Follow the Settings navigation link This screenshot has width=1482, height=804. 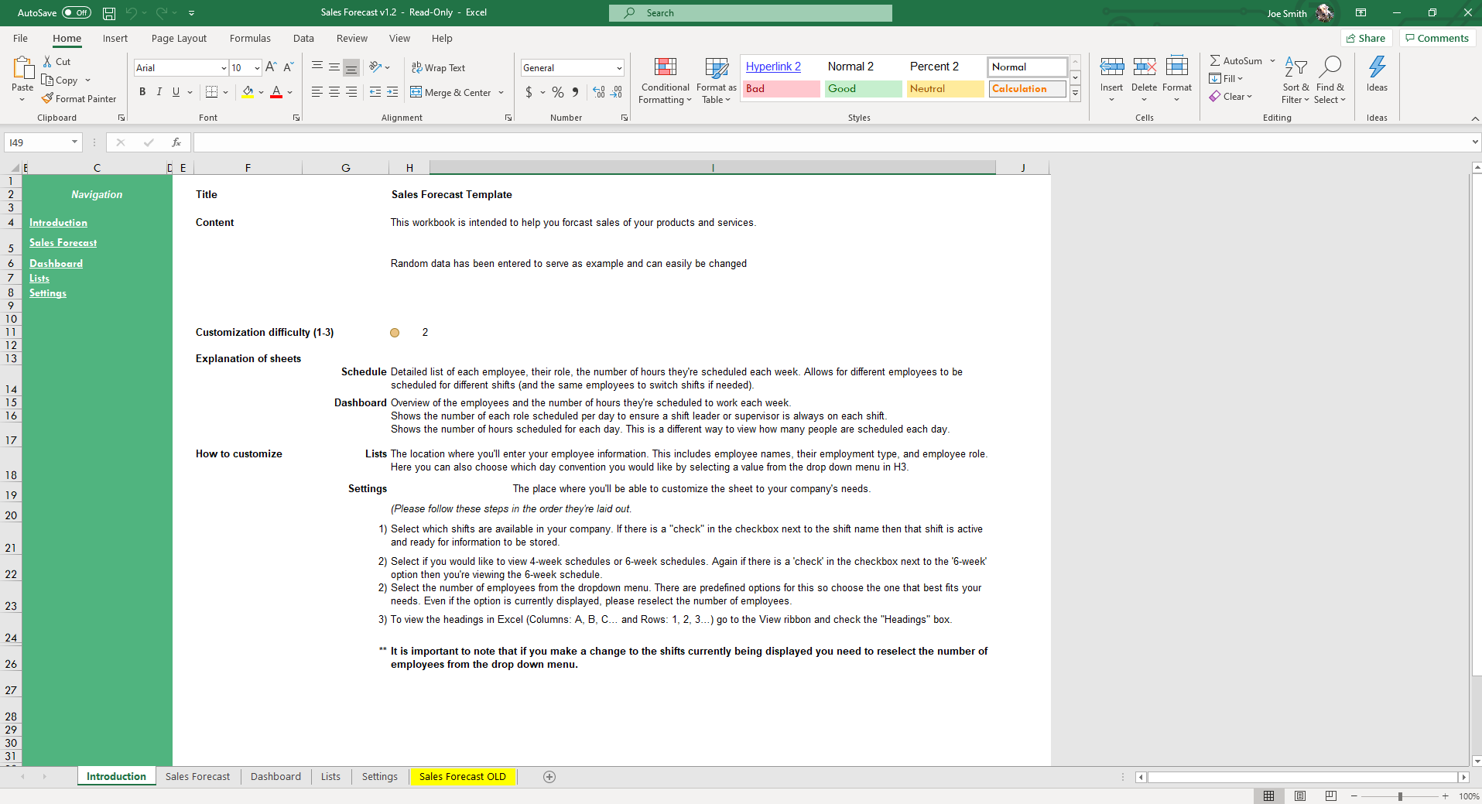(48, 293)
